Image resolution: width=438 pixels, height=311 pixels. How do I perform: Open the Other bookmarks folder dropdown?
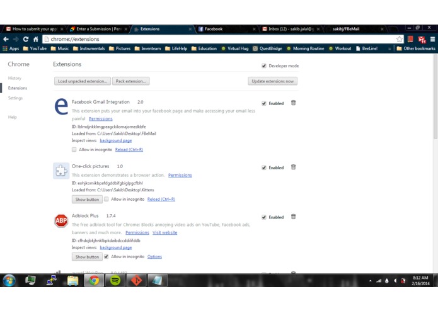tap(416, 48)
